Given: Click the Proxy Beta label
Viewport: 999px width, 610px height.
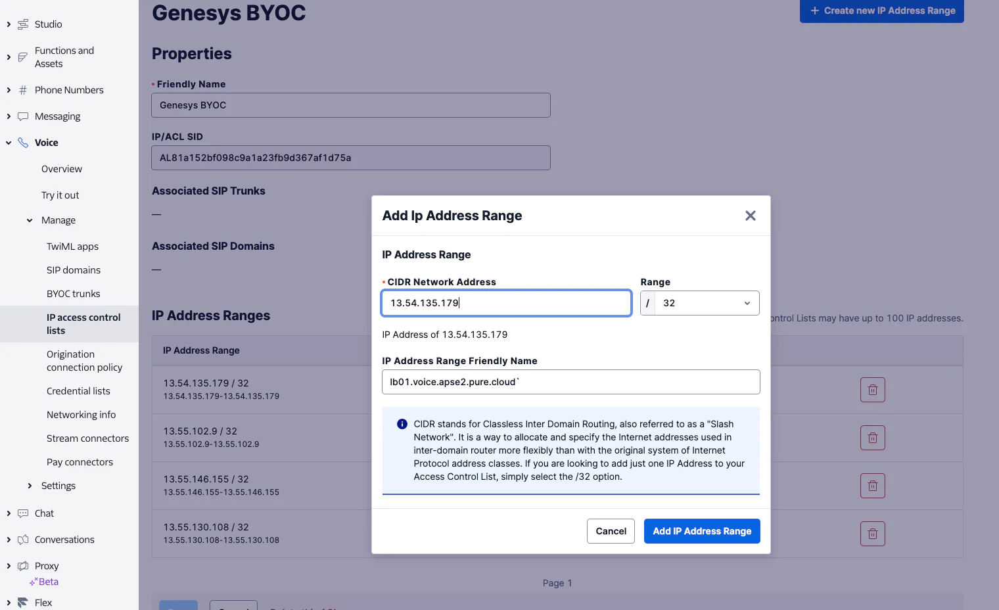Looking at the screenshot, I should point(44,582).
